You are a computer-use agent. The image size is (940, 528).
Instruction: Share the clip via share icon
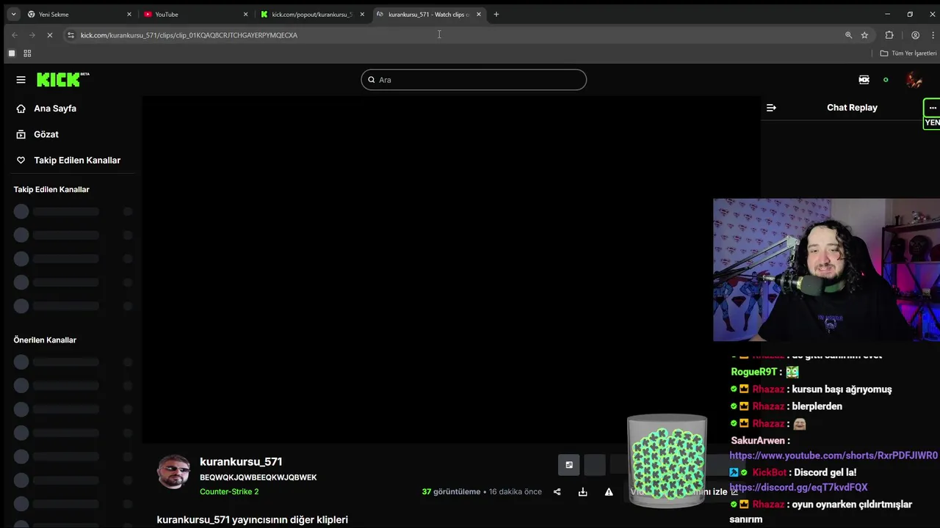click(x=557, y=492)
